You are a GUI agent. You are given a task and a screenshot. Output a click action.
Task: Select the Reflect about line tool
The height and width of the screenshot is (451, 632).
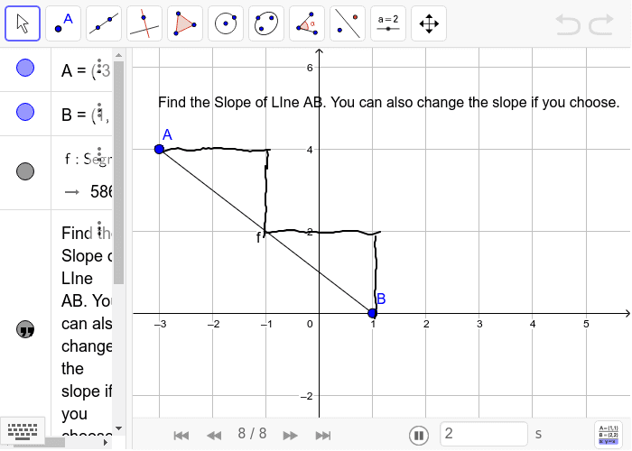click(348, 23)
